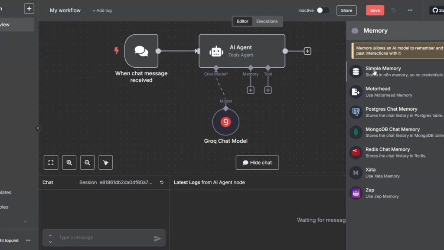
Task: Click the red lightning trigger icon
Action: coord(116,51)
